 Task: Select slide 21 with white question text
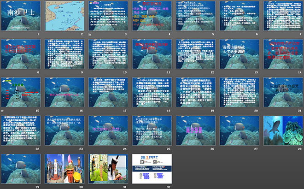pos(282,93)
